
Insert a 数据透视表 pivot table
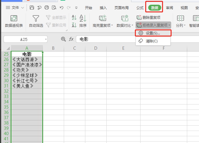14,21
